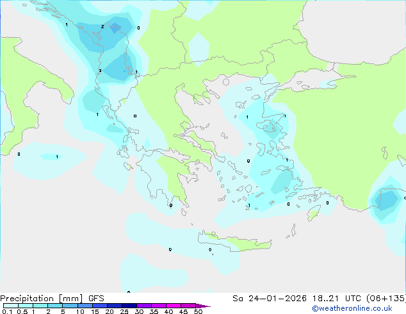Click the 0.5 mm legend color box
Viewport: 406px width, 314px height.
[26, 306]
